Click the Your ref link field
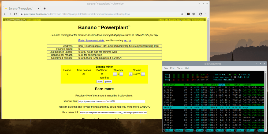This screenshot has height=134, width=268. click(x=111, y=101)
